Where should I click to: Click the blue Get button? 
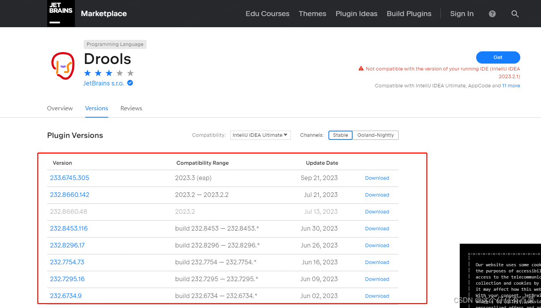pyautogui.click(x=498, y=57)
